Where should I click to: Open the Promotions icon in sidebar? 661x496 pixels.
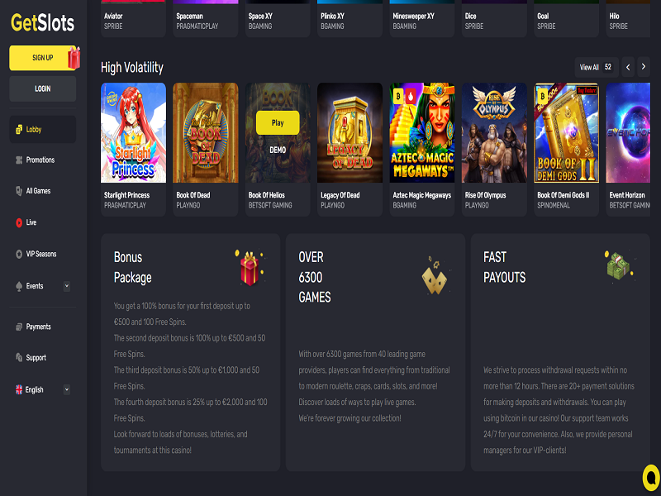pos(19,160)
